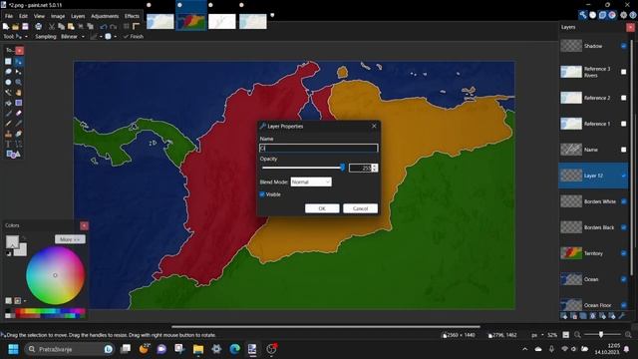
Task: Select the Clone Stamp tool
Action: 8,134
